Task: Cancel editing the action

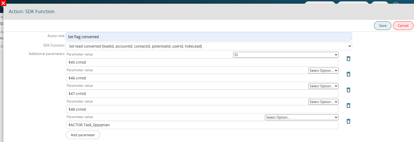Action: [403, 26]
